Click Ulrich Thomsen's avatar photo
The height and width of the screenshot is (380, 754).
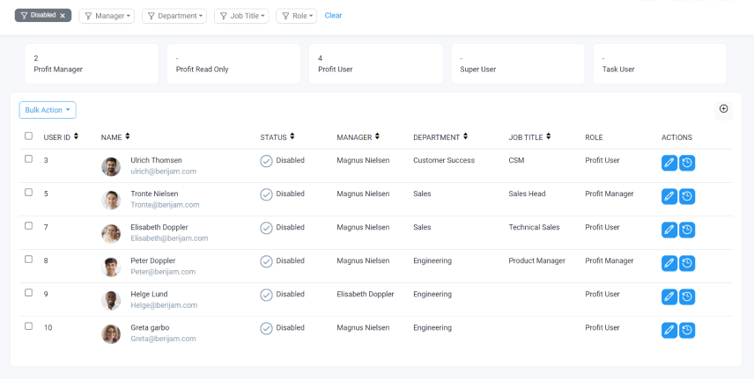tap(111, 167)
